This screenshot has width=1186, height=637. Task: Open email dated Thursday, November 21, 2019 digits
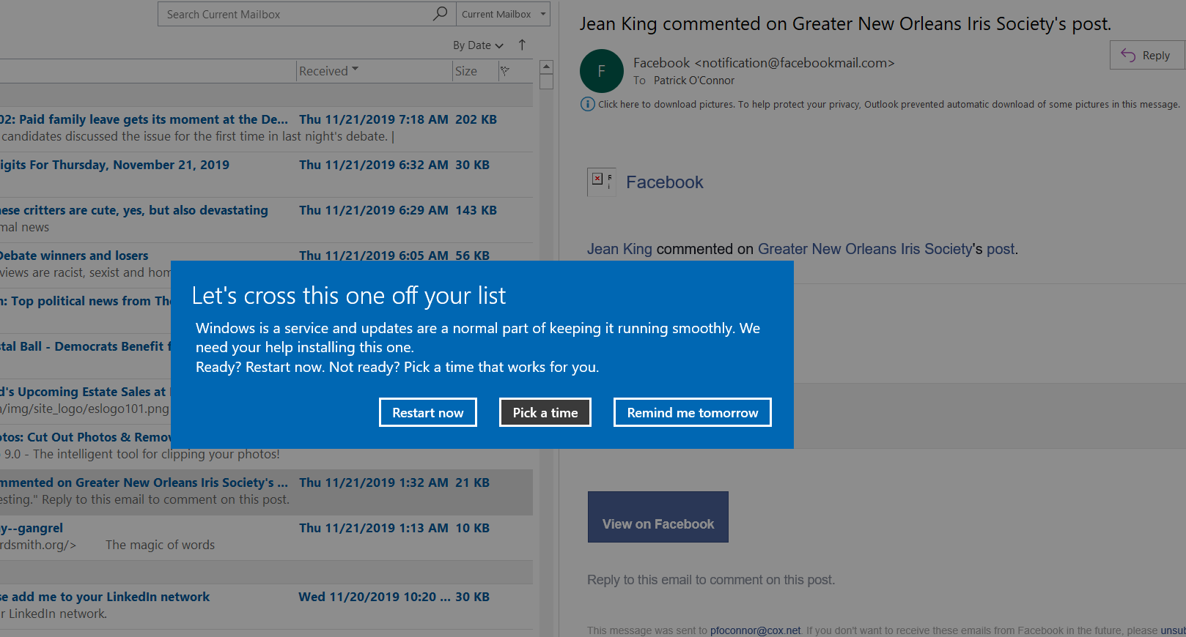[266, 174]
